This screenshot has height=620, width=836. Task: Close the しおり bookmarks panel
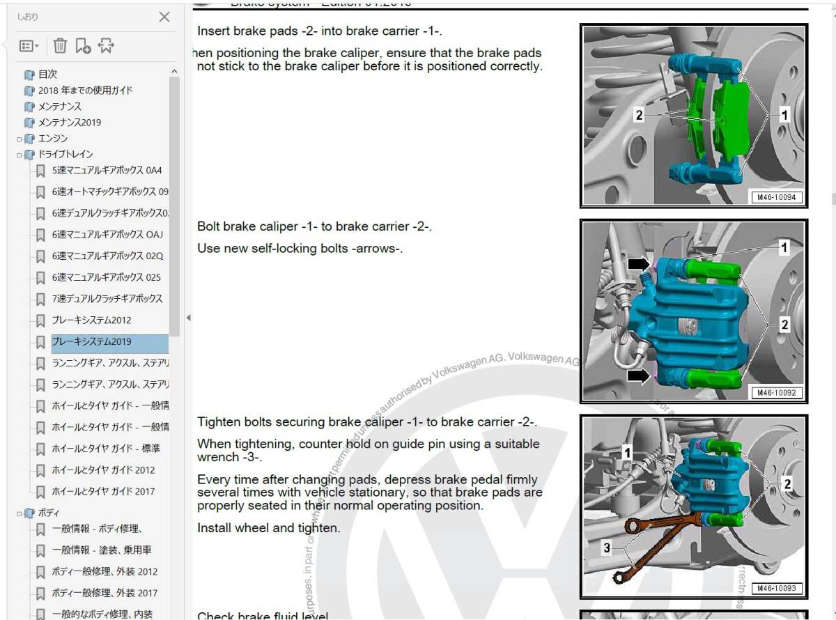[x=164, y=17]
